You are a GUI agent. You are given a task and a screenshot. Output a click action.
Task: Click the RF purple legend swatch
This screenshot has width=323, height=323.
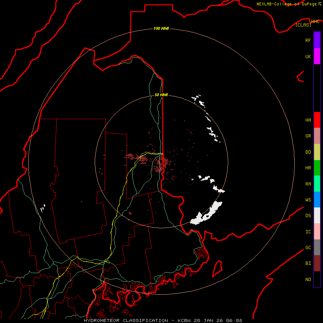[x=317, y=40]
